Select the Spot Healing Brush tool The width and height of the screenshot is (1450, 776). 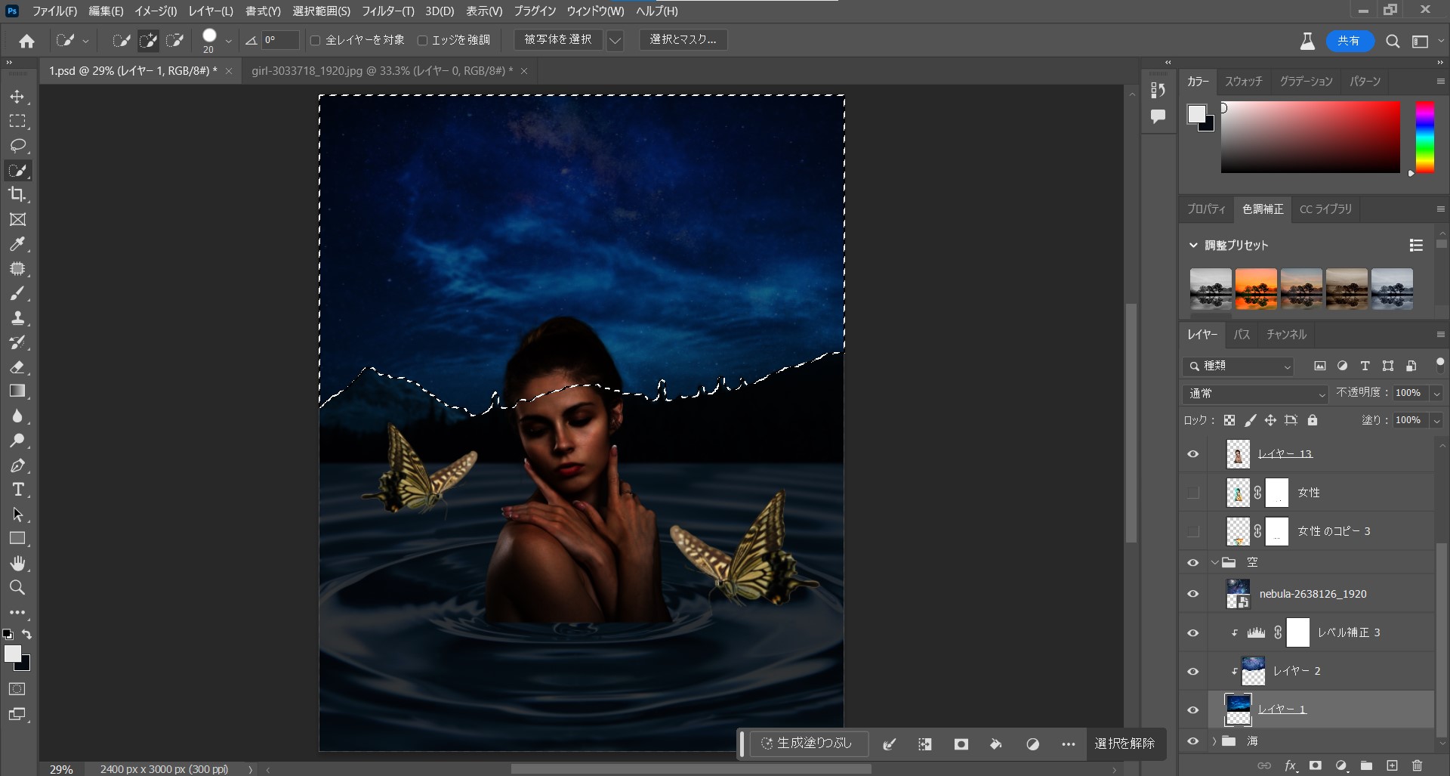[17, 269]
